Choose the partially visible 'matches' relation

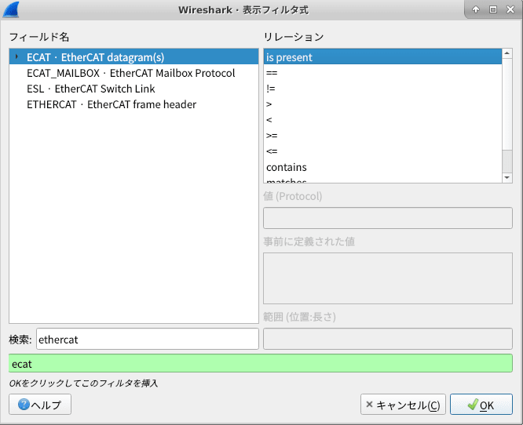(382, 180)
